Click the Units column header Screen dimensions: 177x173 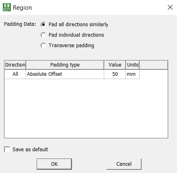tap(133, 65)
